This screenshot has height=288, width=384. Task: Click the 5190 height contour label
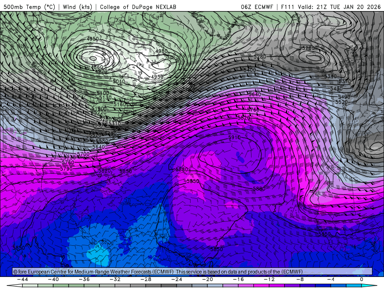pyautogui.click(x=98, y=108)
